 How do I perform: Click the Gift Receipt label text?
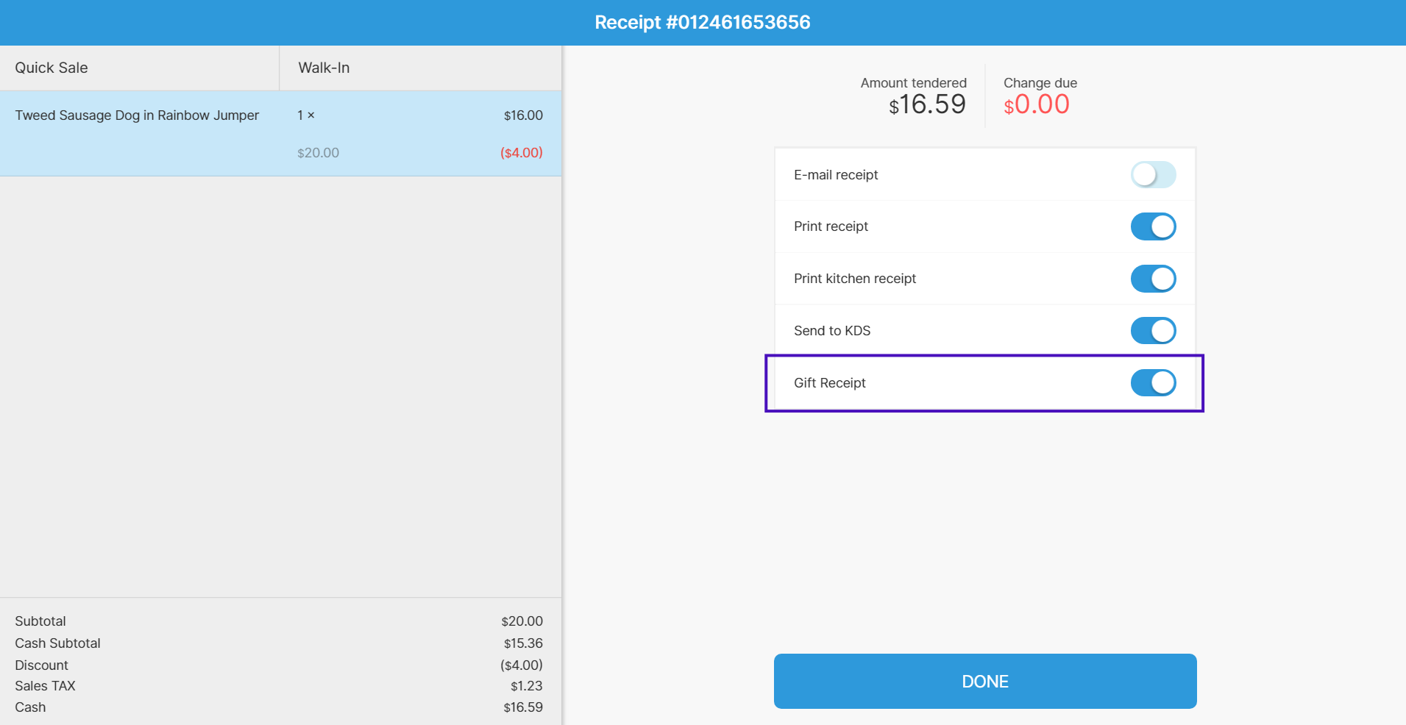[x=830, y=383]
